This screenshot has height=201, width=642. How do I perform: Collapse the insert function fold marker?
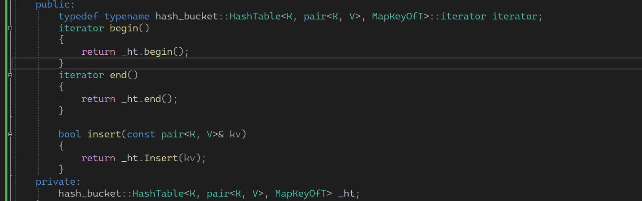coord(10,134)
